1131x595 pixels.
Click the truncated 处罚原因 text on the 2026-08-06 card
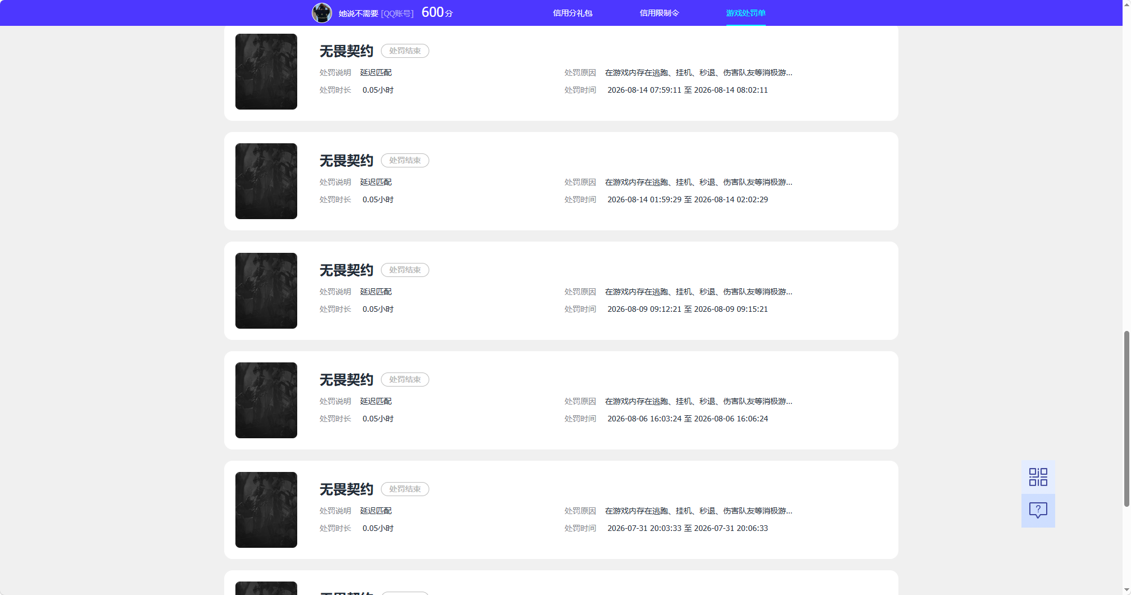(x=698, y=401)
